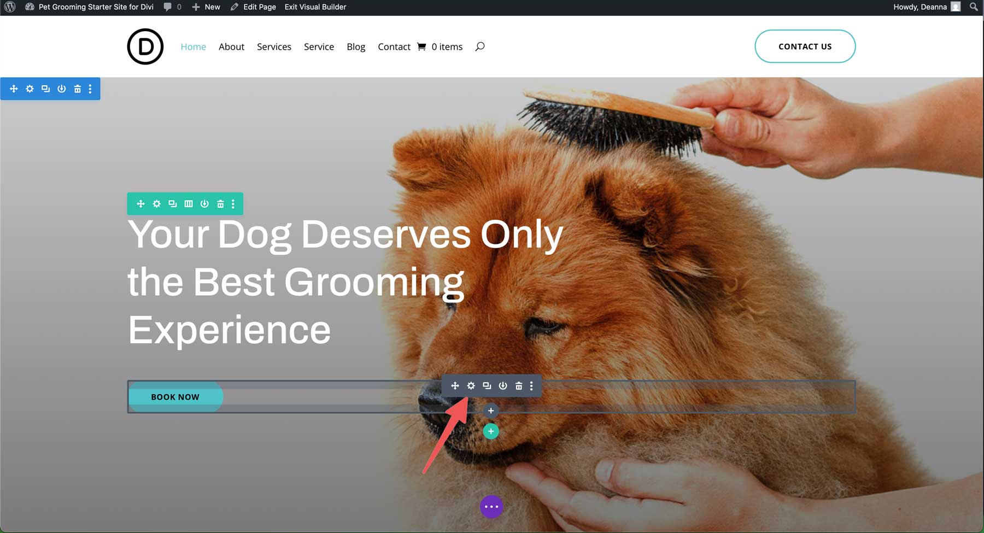Open the row settings gear on the teal toolbar
Viewport: 984px width, 533px height.
157,203
